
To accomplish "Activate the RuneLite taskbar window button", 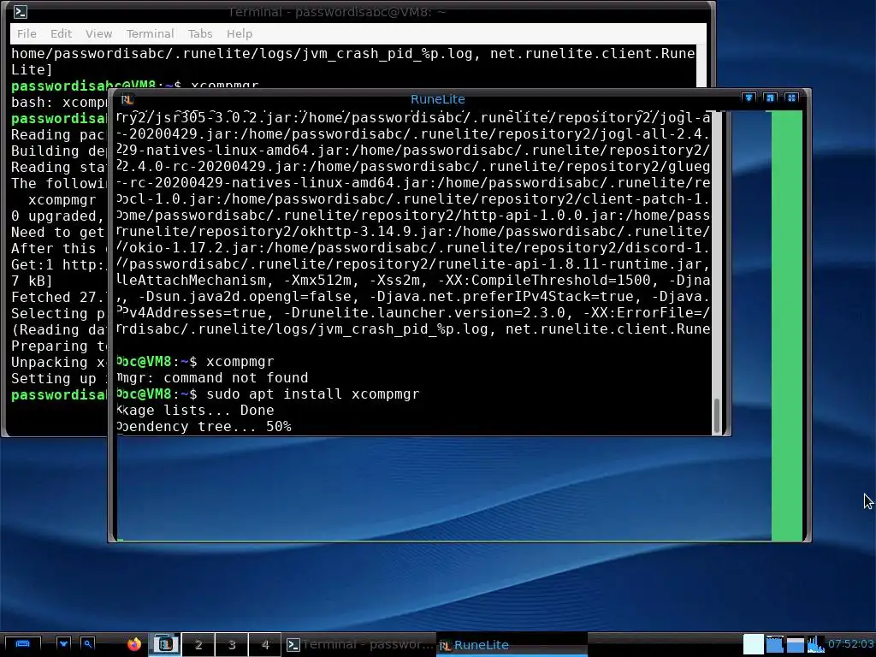I will [x=512, y=644].
